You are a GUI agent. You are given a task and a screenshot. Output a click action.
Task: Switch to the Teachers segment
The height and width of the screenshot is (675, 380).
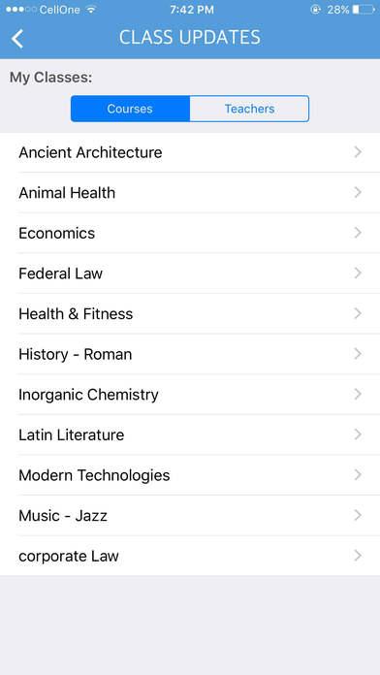click(x=249, y=109)
